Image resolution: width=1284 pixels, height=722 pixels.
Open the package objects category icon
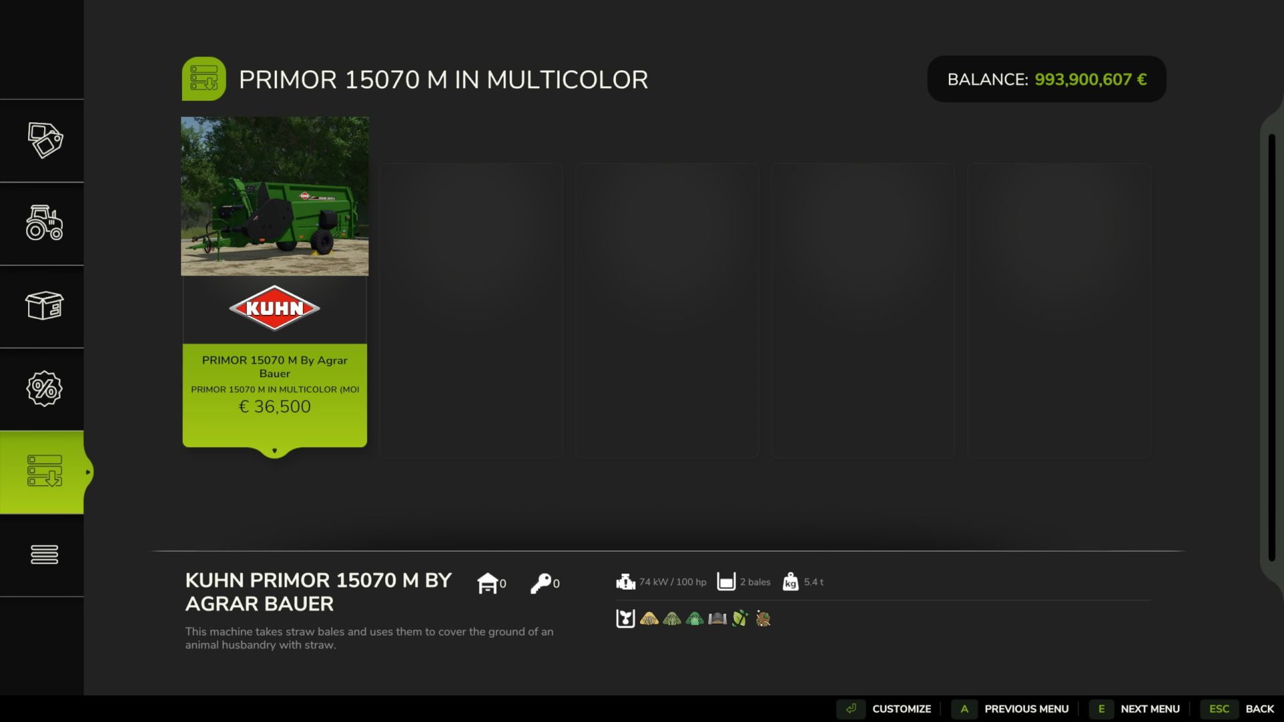(x=44, y=306)
